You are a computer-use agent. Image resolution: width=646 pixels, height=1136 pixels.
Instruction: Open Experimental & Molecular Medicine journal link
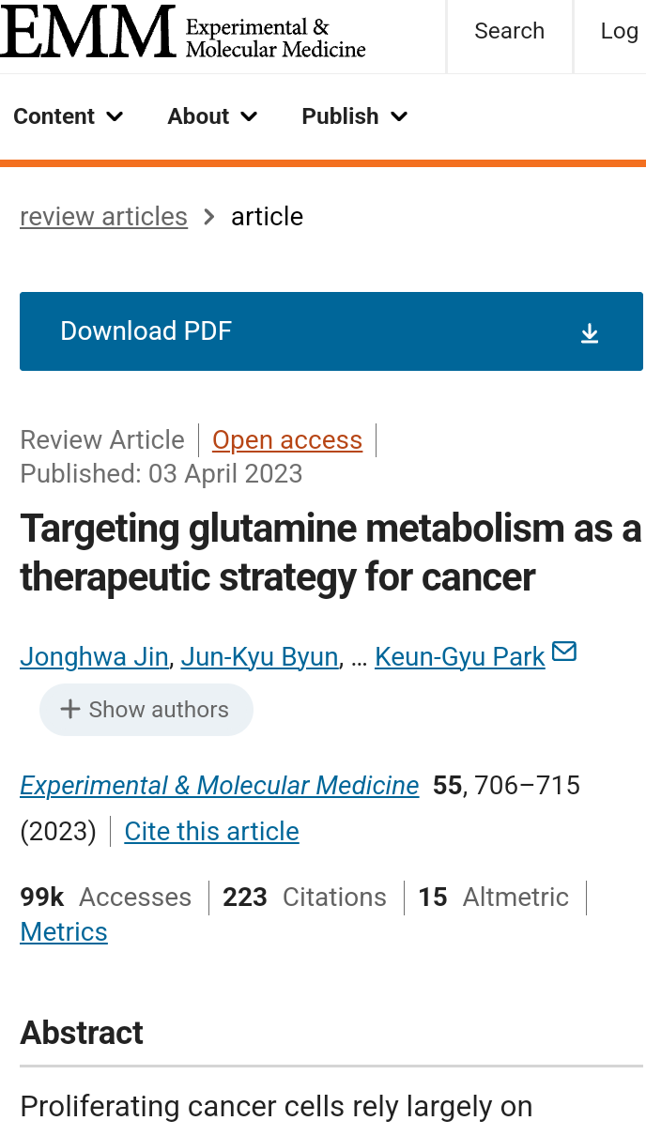tap(220, 786)
